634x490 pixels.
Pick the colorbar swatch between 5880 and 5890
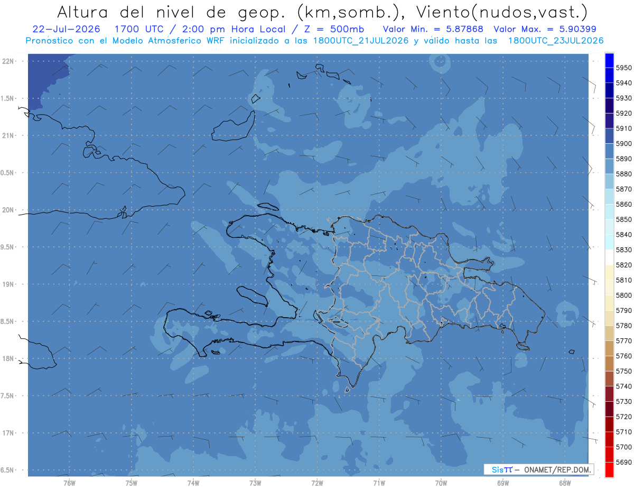click(x=609, y=166)
